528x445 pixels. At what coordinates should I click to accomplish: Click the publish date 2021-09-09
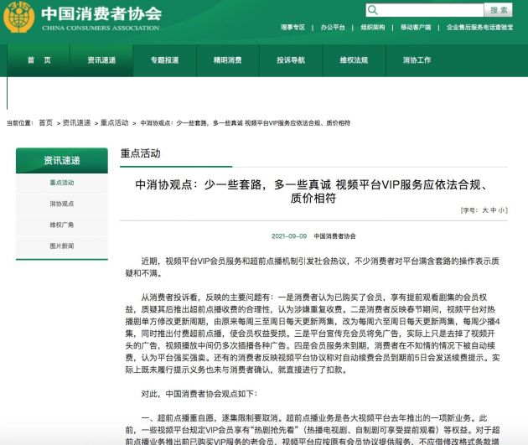click(289, 236)
